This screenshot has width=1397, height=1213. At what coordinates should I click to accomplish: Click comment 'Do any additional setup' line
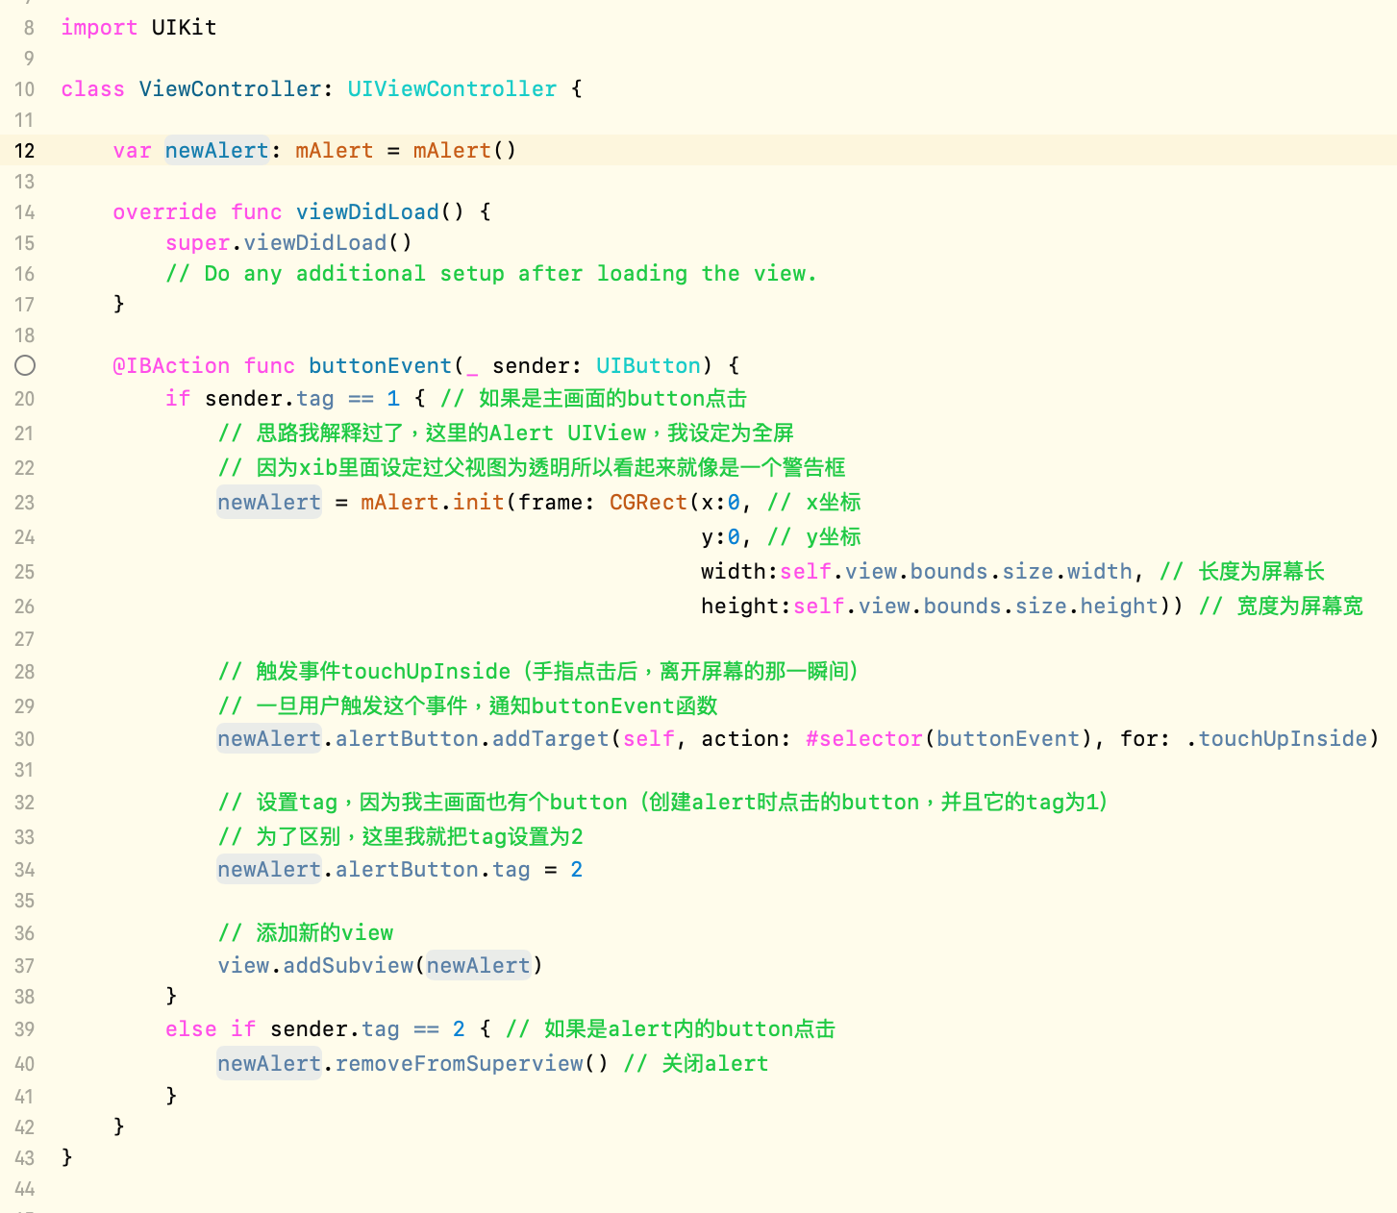(x=491, y=274)
